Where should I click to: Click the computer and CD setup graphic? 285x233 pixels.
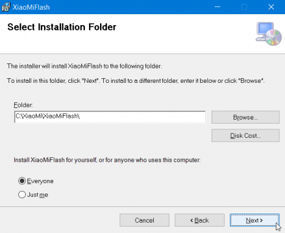pos(269,34)
